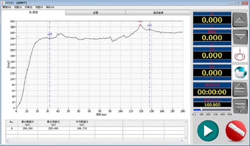Switch to the 多图 tab
The height and width of the screenshot is (146, 250).
[96, 13]
